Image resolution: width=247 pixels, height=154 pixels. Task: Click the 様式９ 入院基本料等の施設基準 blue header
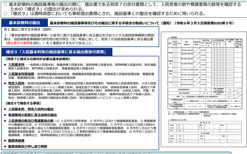pyautogui.click(x=56, y=52)
